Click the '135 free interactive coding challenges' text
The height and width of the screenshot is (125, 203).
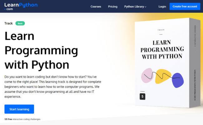pos(22,119)
